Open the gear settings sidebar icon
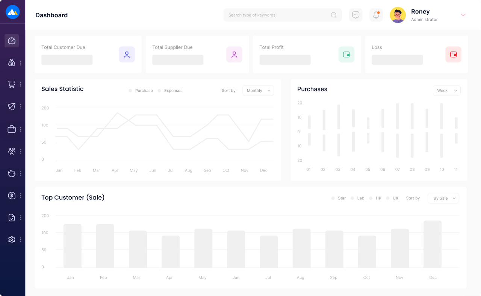This screenshot has height=296, width=481. [x=12, y=240]
